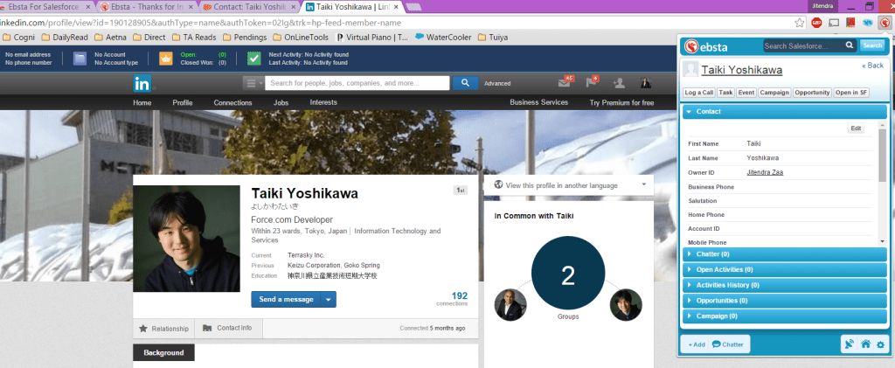This screenshot has height=368, width=895.
Task: Click the contact avatar placeholder in Ebsta panel
Action: (690, 69)
